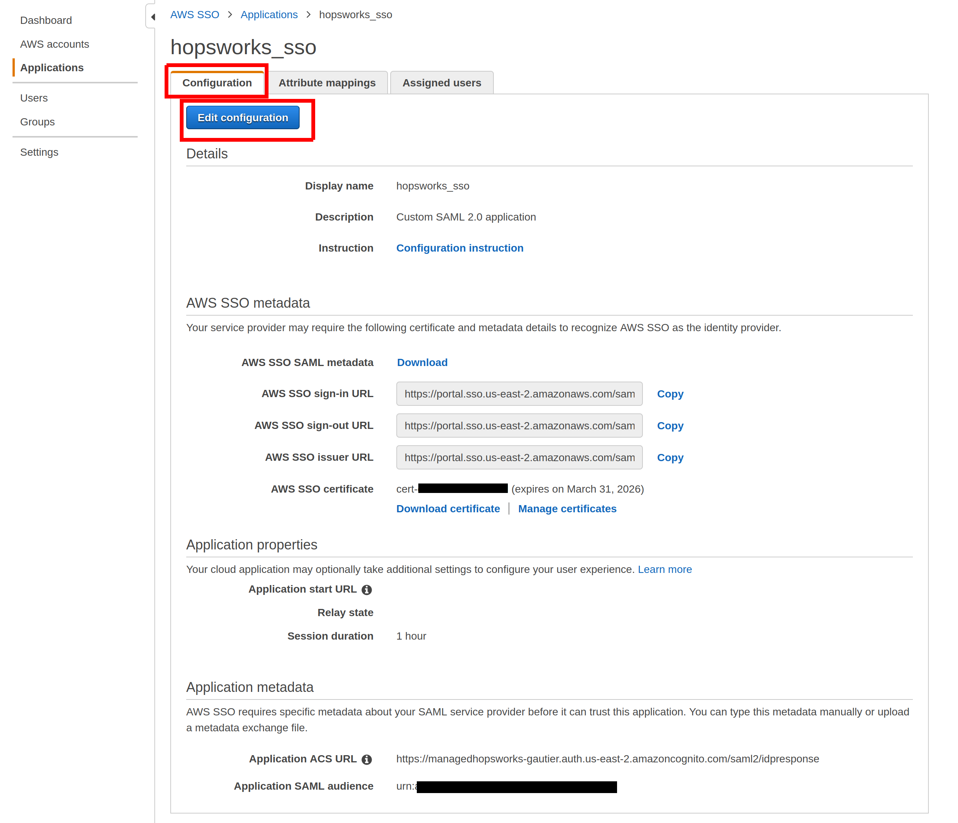
Task: Click the Relay state label
Action: [346, 613]
